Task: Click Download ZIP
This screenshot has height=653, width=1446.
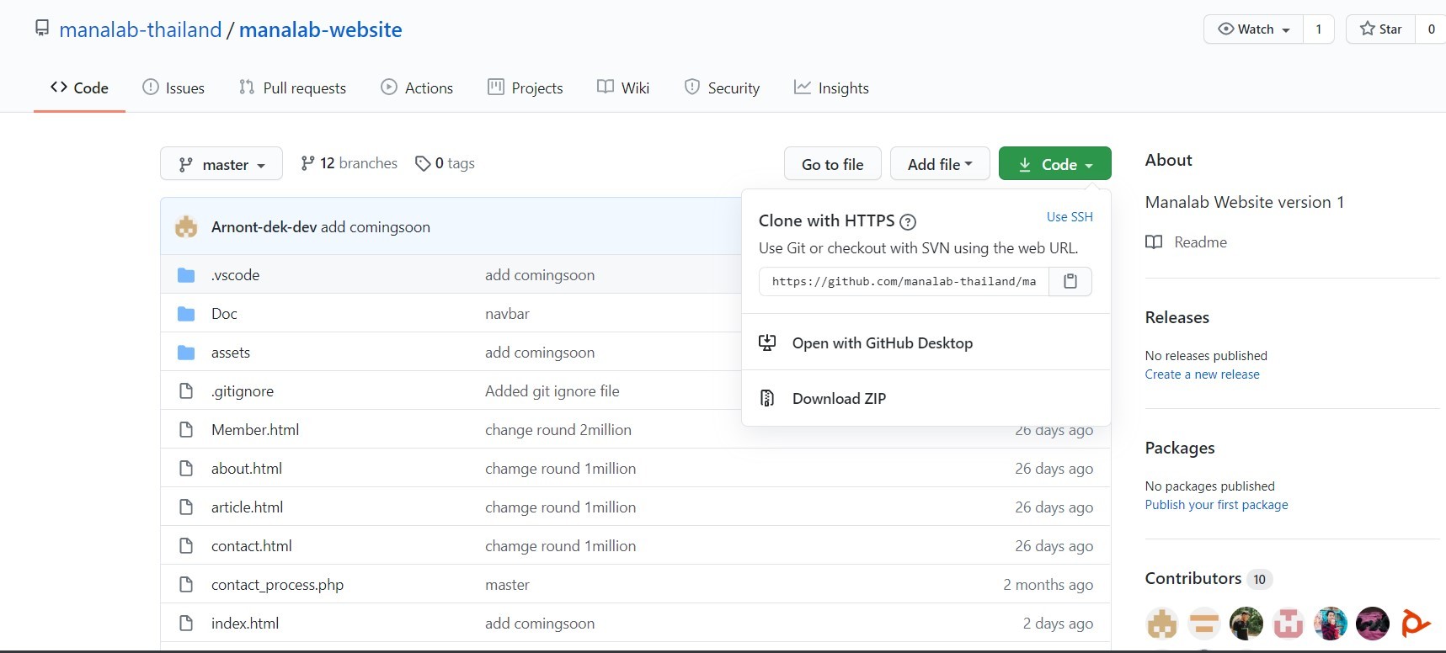Action: [839, 399]
